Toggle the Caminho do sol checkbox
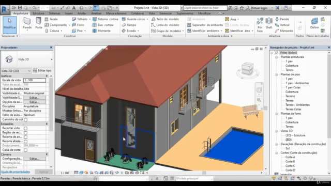Screen dimensions: 331x186 pyautogui.click(x=25, y=119)
